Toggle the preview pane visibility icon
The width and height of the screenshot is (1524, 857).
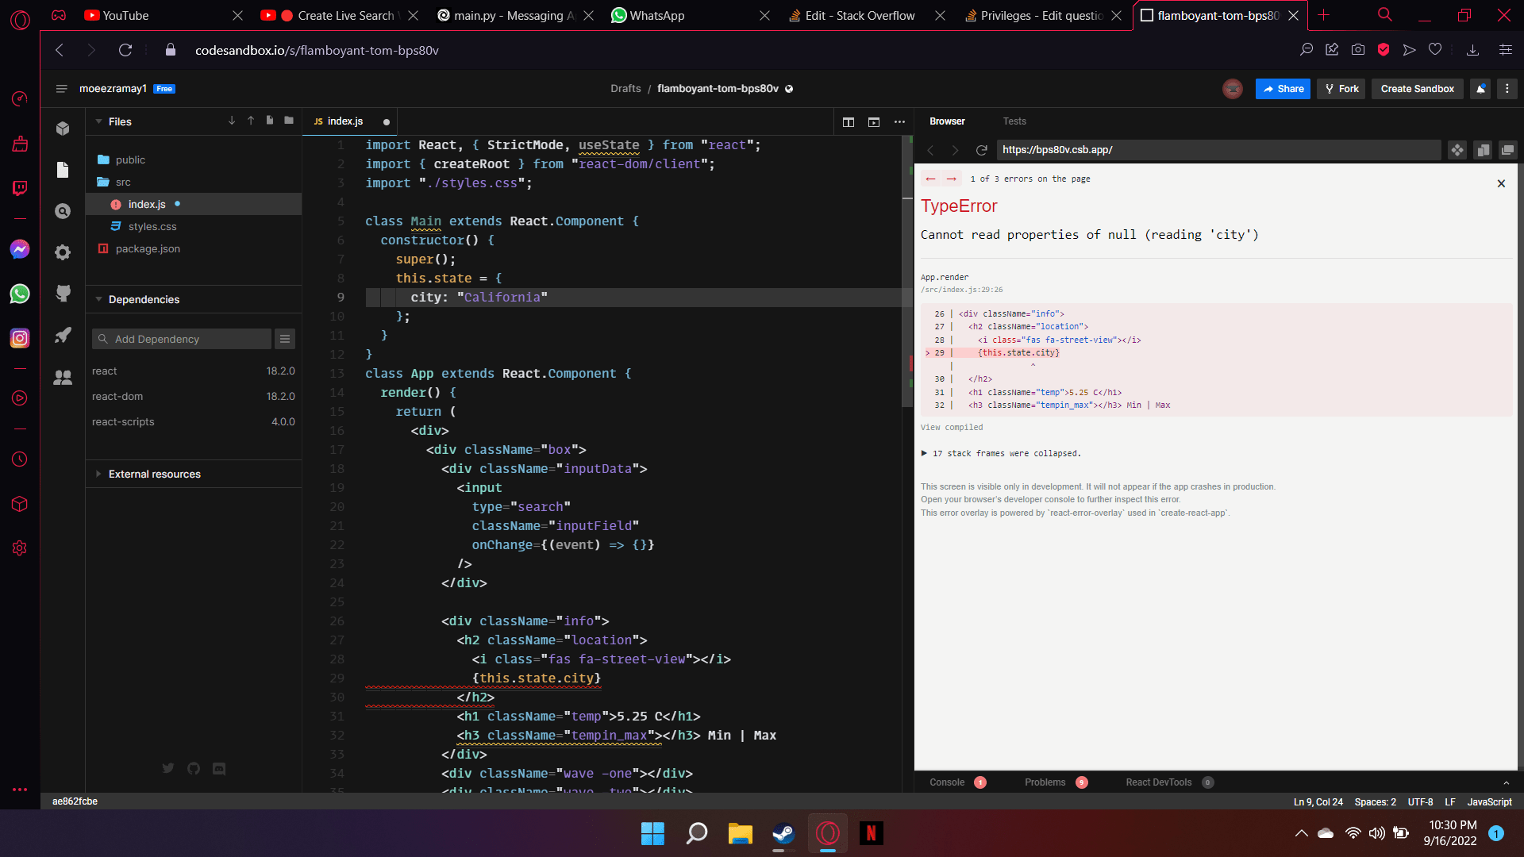[x=874, y=121]
